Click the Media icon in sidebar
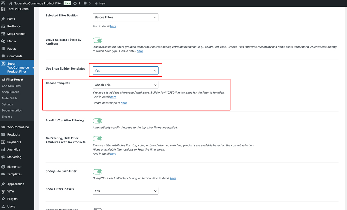The image size is (347, 210). click(x=3, y=41)
